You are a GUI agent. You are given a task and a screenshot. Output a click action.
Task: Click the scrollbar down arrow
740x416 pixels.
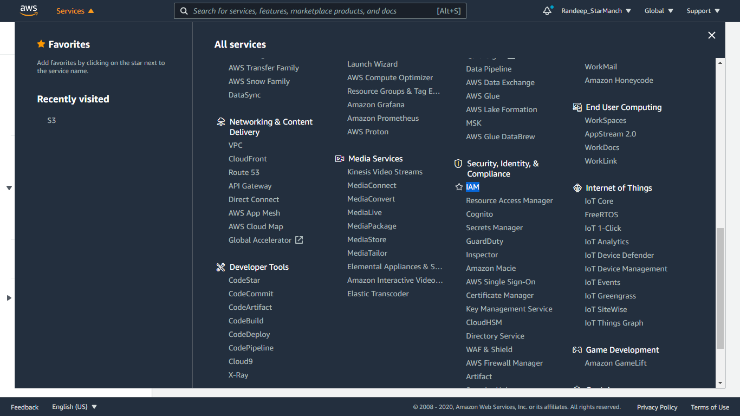coord(720,383)
